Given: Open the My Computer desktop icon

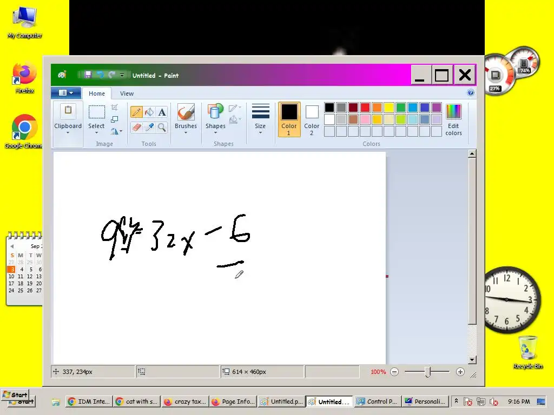Looking at the screenshot, I should click(x=24, y=22).
